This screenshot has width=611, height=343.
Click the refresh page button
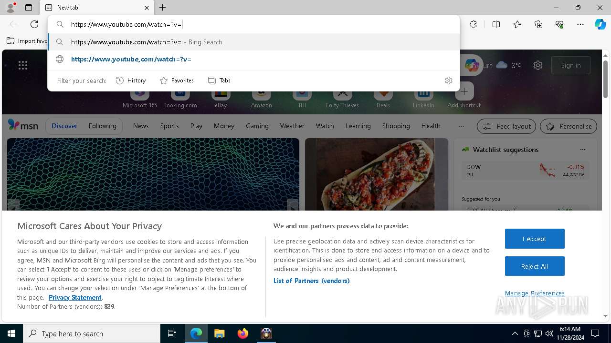pos(34,24)
